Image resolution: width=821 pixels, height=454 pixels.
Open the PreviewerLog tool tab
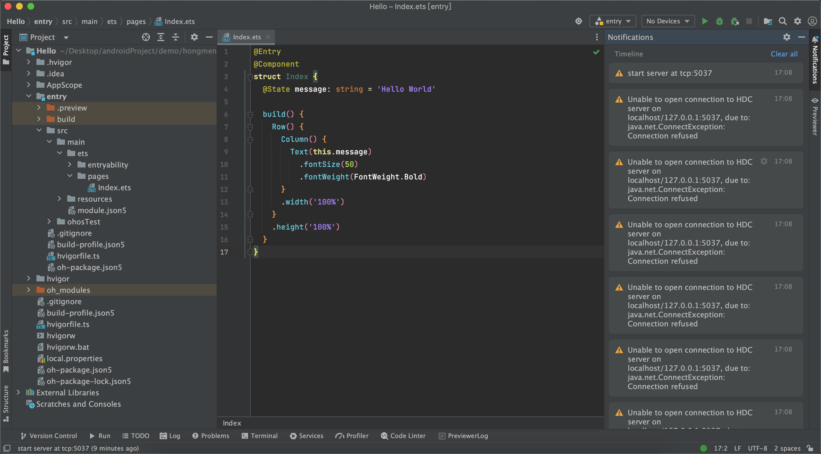click(x=463, y=435)
